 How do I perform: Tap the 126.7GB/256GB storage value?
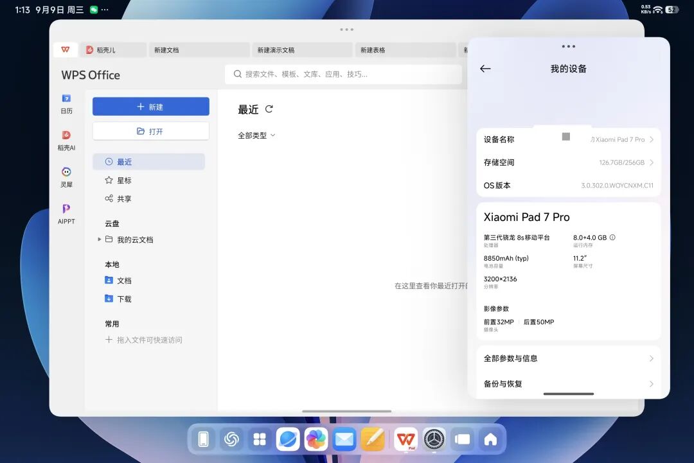tap(622, 162)
